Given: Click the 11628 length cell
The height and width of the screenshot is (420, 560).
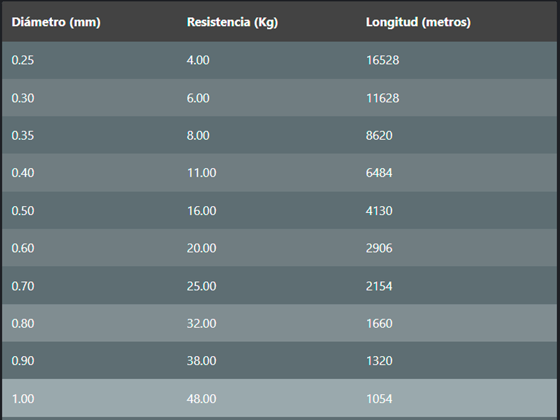Looking at the screenshot, I should (382, 98).
